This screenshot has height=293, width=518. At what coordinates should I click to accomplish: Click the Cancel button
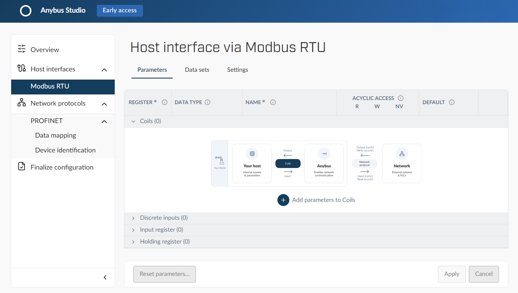pos(484,274)
